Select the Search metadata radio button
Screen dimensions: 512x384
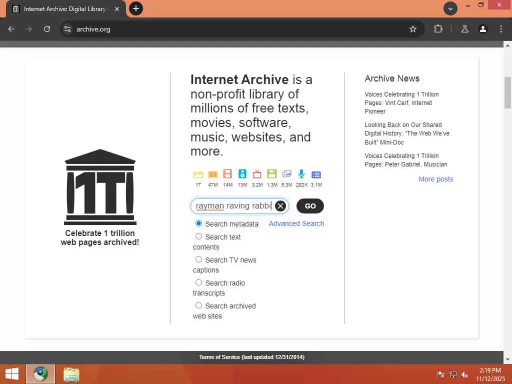click(198, 223)
